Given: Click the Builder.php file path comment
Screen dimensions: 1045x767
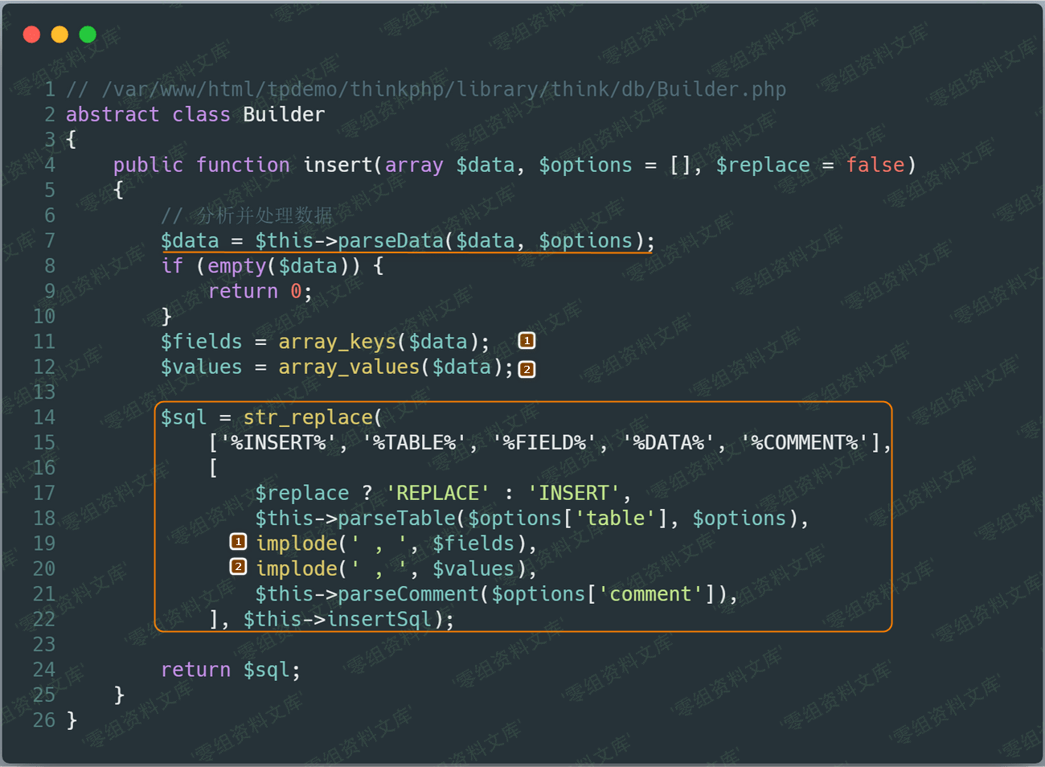Looking at the screenshot, I should click(426, 89).
